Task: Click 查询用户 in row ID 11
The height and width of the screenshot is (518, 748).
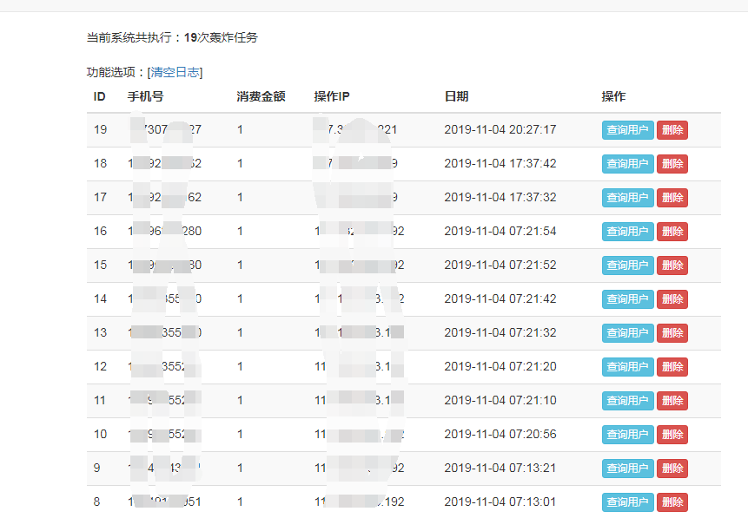Action: [x=627, y=401]
